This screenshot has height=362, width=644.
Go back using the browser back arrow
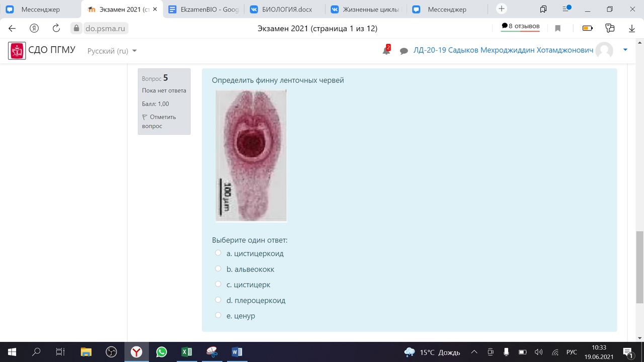tap(12, 29)
